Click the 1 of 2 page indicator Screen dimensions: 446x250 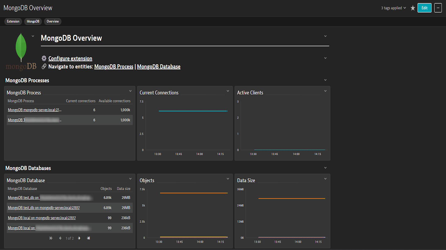(70, 239)
